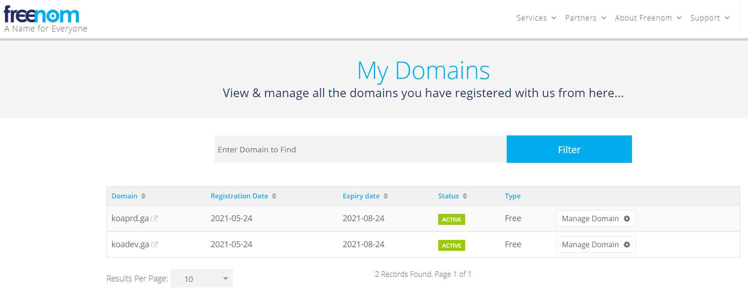Image resolution: width=748 pixels, height=296 pixels.
Task: Focus the Enter Domain to Find field
Action: pyautogui.click(x=361, y=149)
